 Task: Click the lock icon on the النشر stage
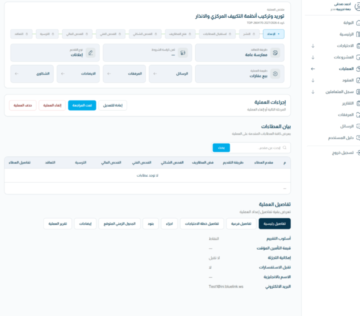254,34
